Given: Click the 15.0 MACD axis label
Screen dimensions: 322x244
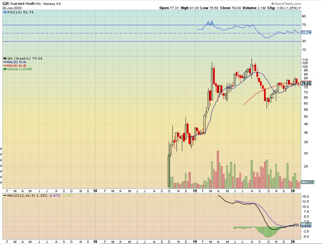Looking at the screenshot, I should click(x=306, y=197).
